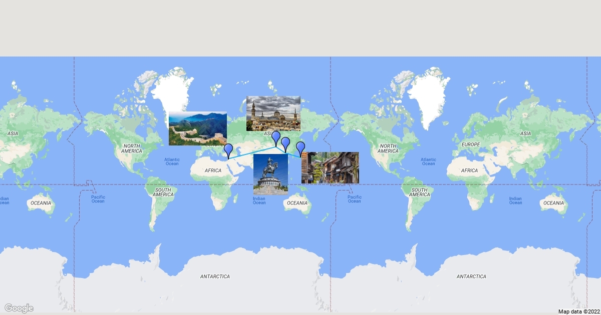Open the Japanese village street photo
Image resolution: width=601 pixels, height=315 pixels.
pos(330,167)
